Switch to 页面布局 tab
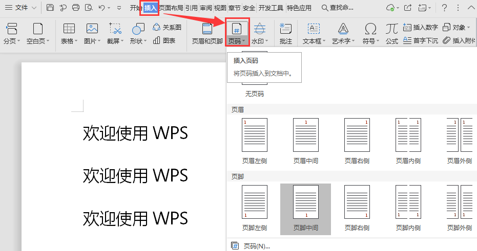The width and height of the screenshot is (477, 251). pyautogui.click(x=171, y=8)
